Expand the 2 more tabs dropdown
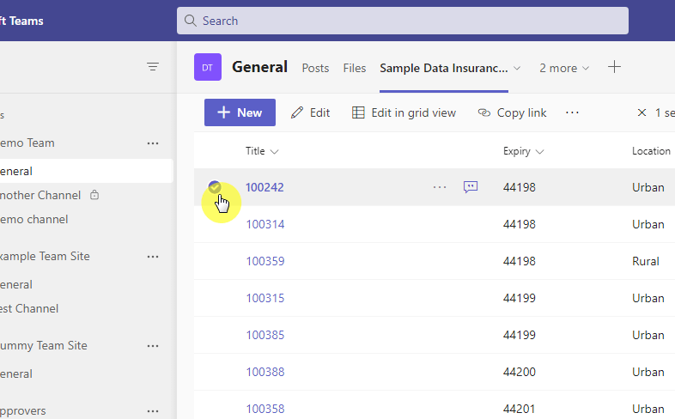This screenshot has width=675, height=419. (x=564, y=68)
